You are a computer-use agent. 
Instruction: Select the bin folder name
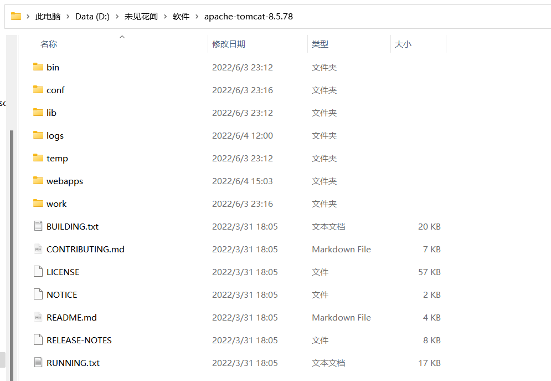53,67
